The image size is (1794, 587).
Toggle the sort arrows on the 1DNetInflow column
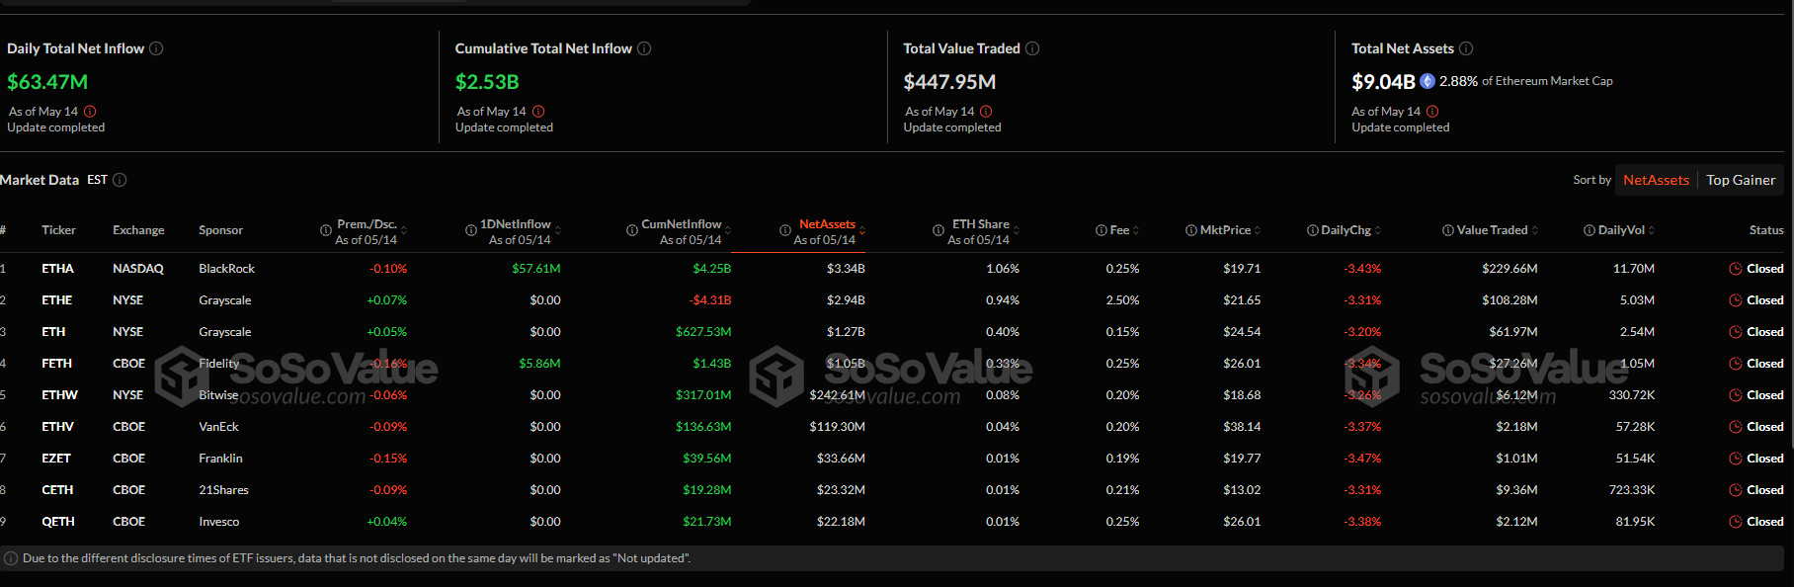pos(558,230)
